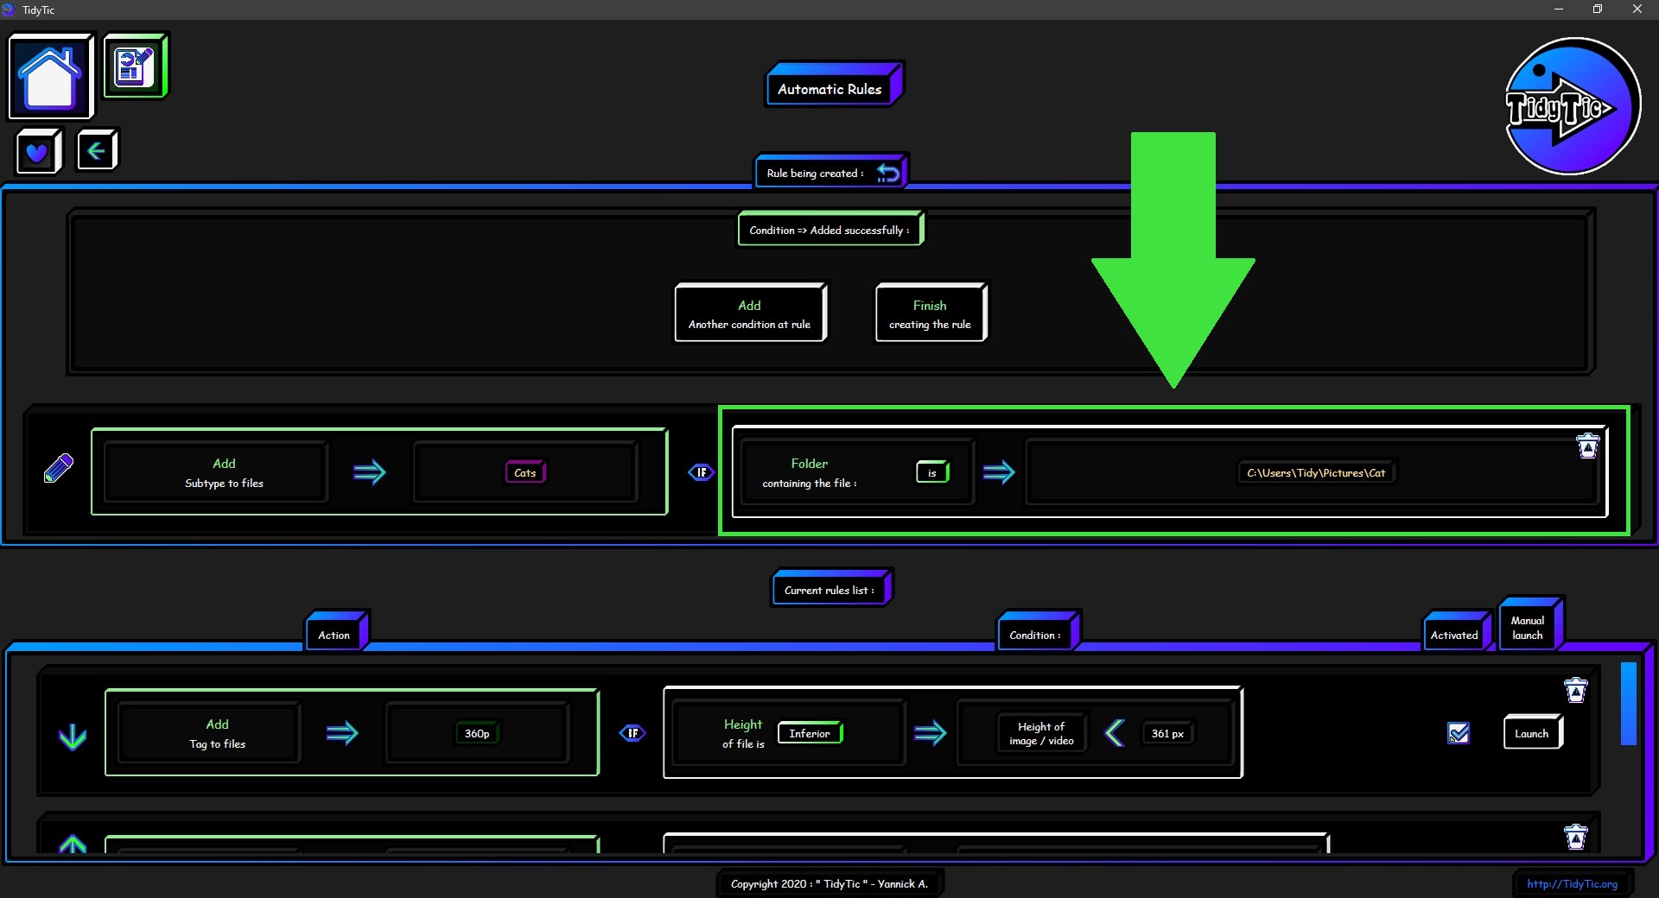Click Add Another condition at rule
The image size is (1659, 898).
750,313
